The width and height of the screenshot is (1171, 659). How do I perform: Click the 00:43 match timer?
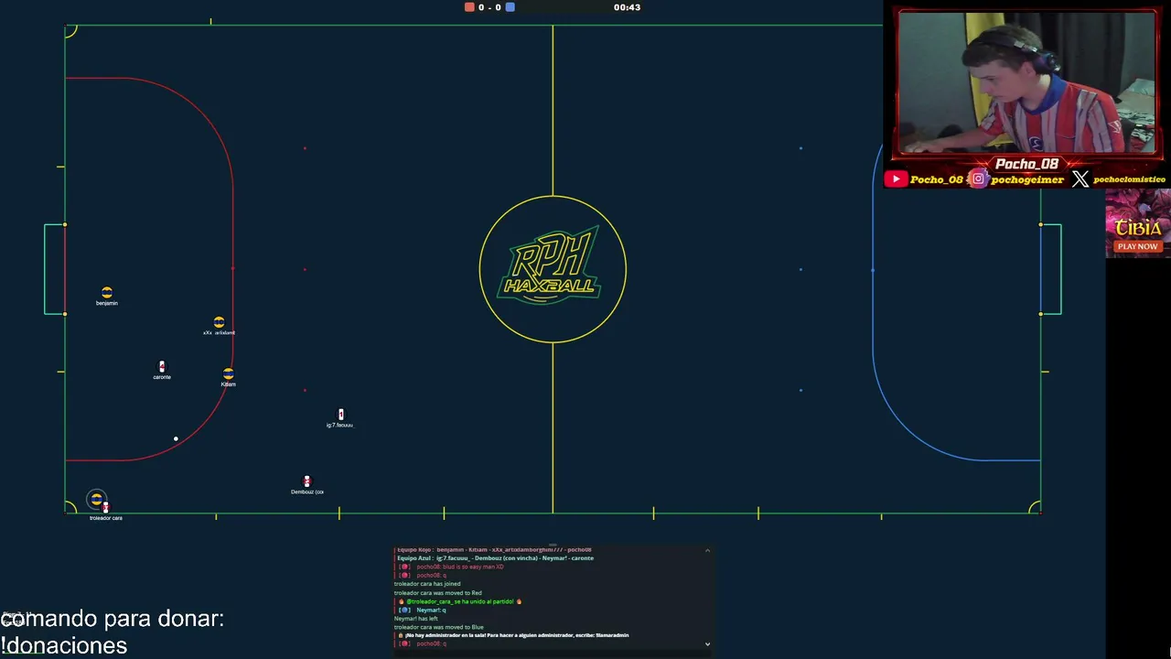tap(627, 7)
